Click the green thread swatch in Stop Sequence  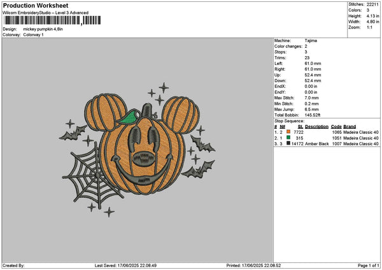[x=288, y=138]
